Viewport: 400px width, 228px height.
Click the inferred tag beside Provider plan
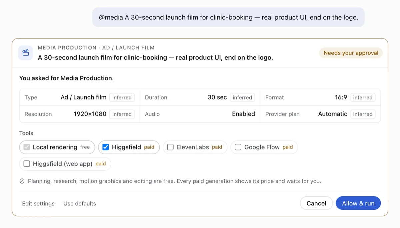(x=363, y=114)
